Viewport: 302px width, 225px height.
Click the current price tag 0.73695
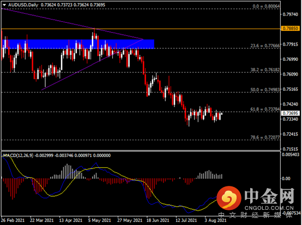coord(291,113)
